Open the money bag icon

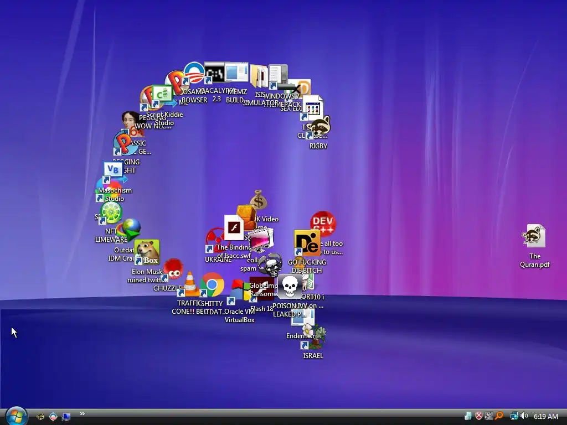pyautogui.click(x=258, y=200)
